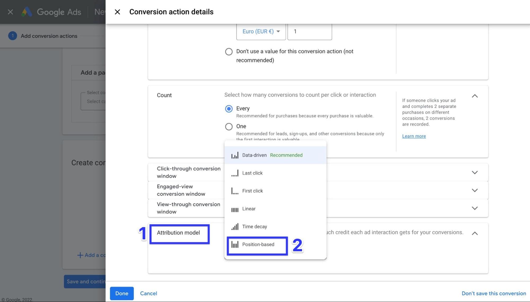Viewport: 530px width, 302px height.
Task: Open the Euro currency dropdown
Action: tap(261, 32)
